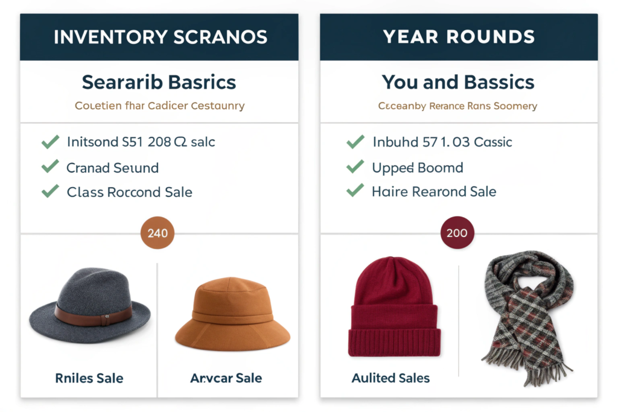Open the Inventory Scranos header tab
Viewport: 618px width, 412px height.
[x=160, y=37]
